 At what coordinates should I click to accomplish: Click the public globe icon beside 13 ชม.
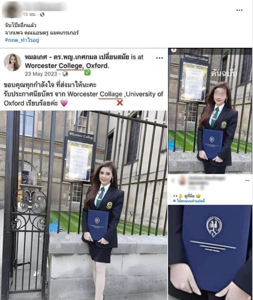[x=42, y=14]
